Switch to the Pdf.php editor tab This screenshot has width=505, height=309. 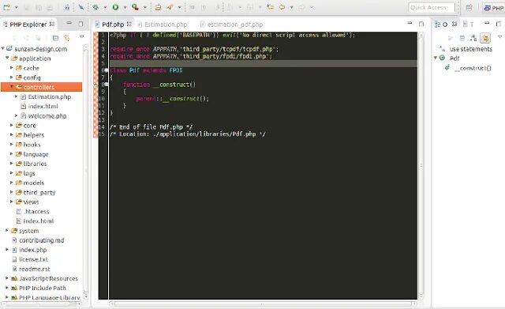point(113,24)
